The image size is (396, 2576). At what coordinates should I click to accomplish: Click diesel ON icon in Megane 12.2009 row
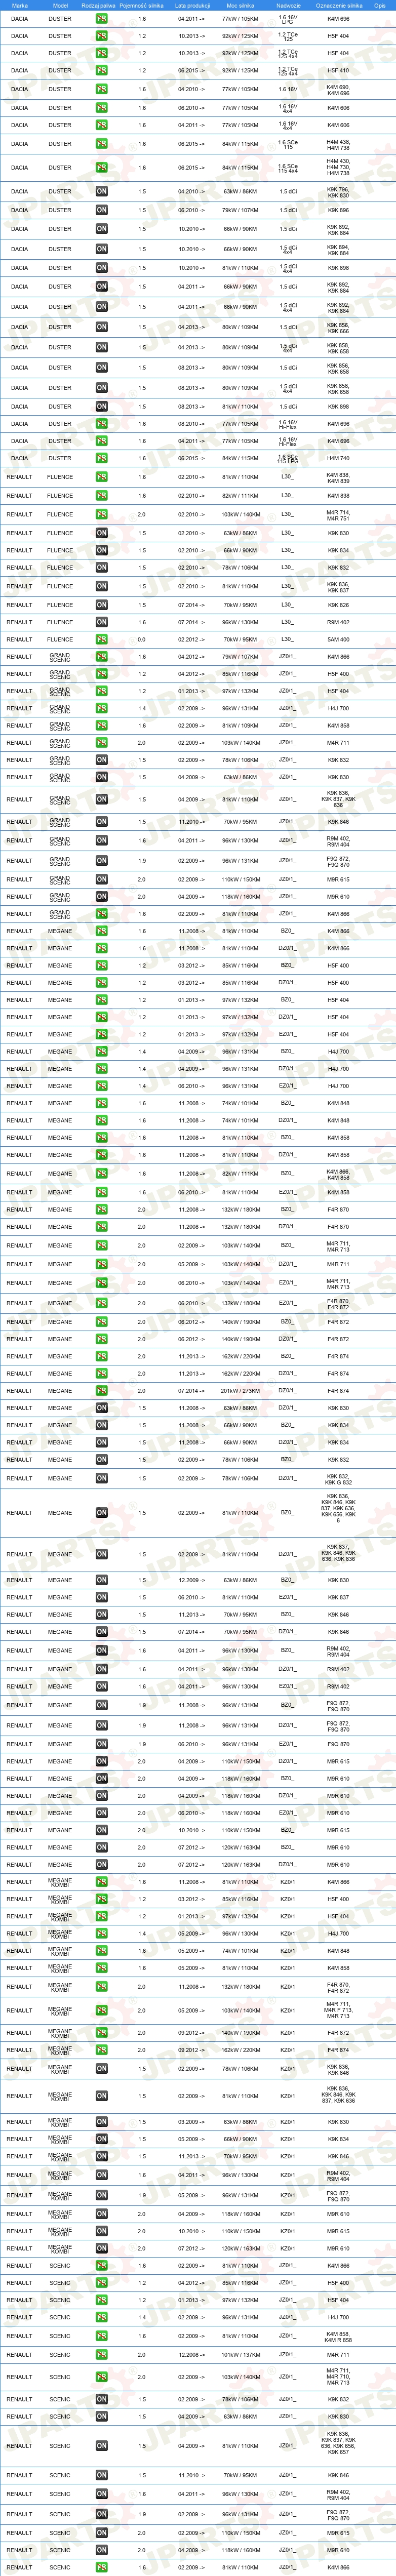click(102, 1580)
